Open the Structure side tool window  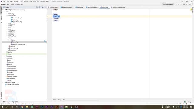pyautogui.click(x=1, y=19)
